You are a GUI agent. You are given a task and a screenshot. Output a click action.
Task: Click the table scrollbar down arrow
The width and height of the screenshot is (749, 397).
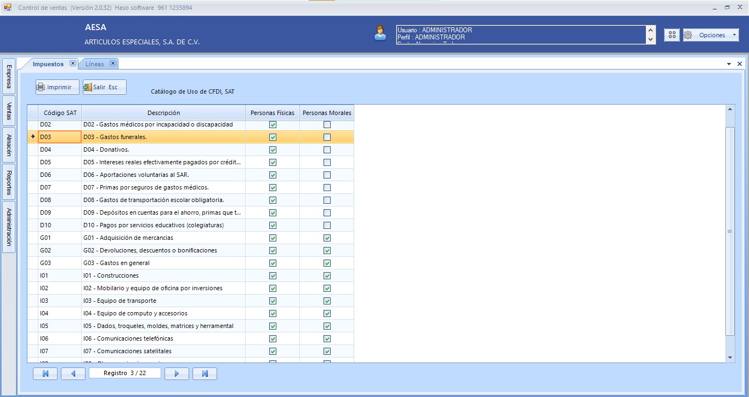(x=730, y=358)
